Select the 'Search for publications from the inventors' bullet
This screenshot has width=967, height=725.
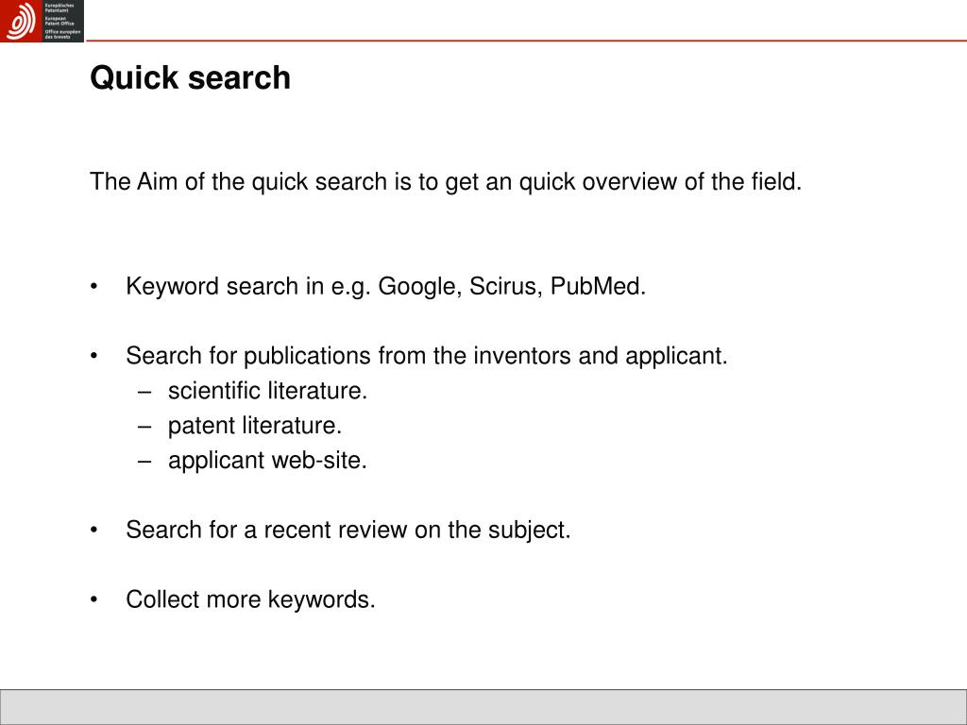(427, 356)
